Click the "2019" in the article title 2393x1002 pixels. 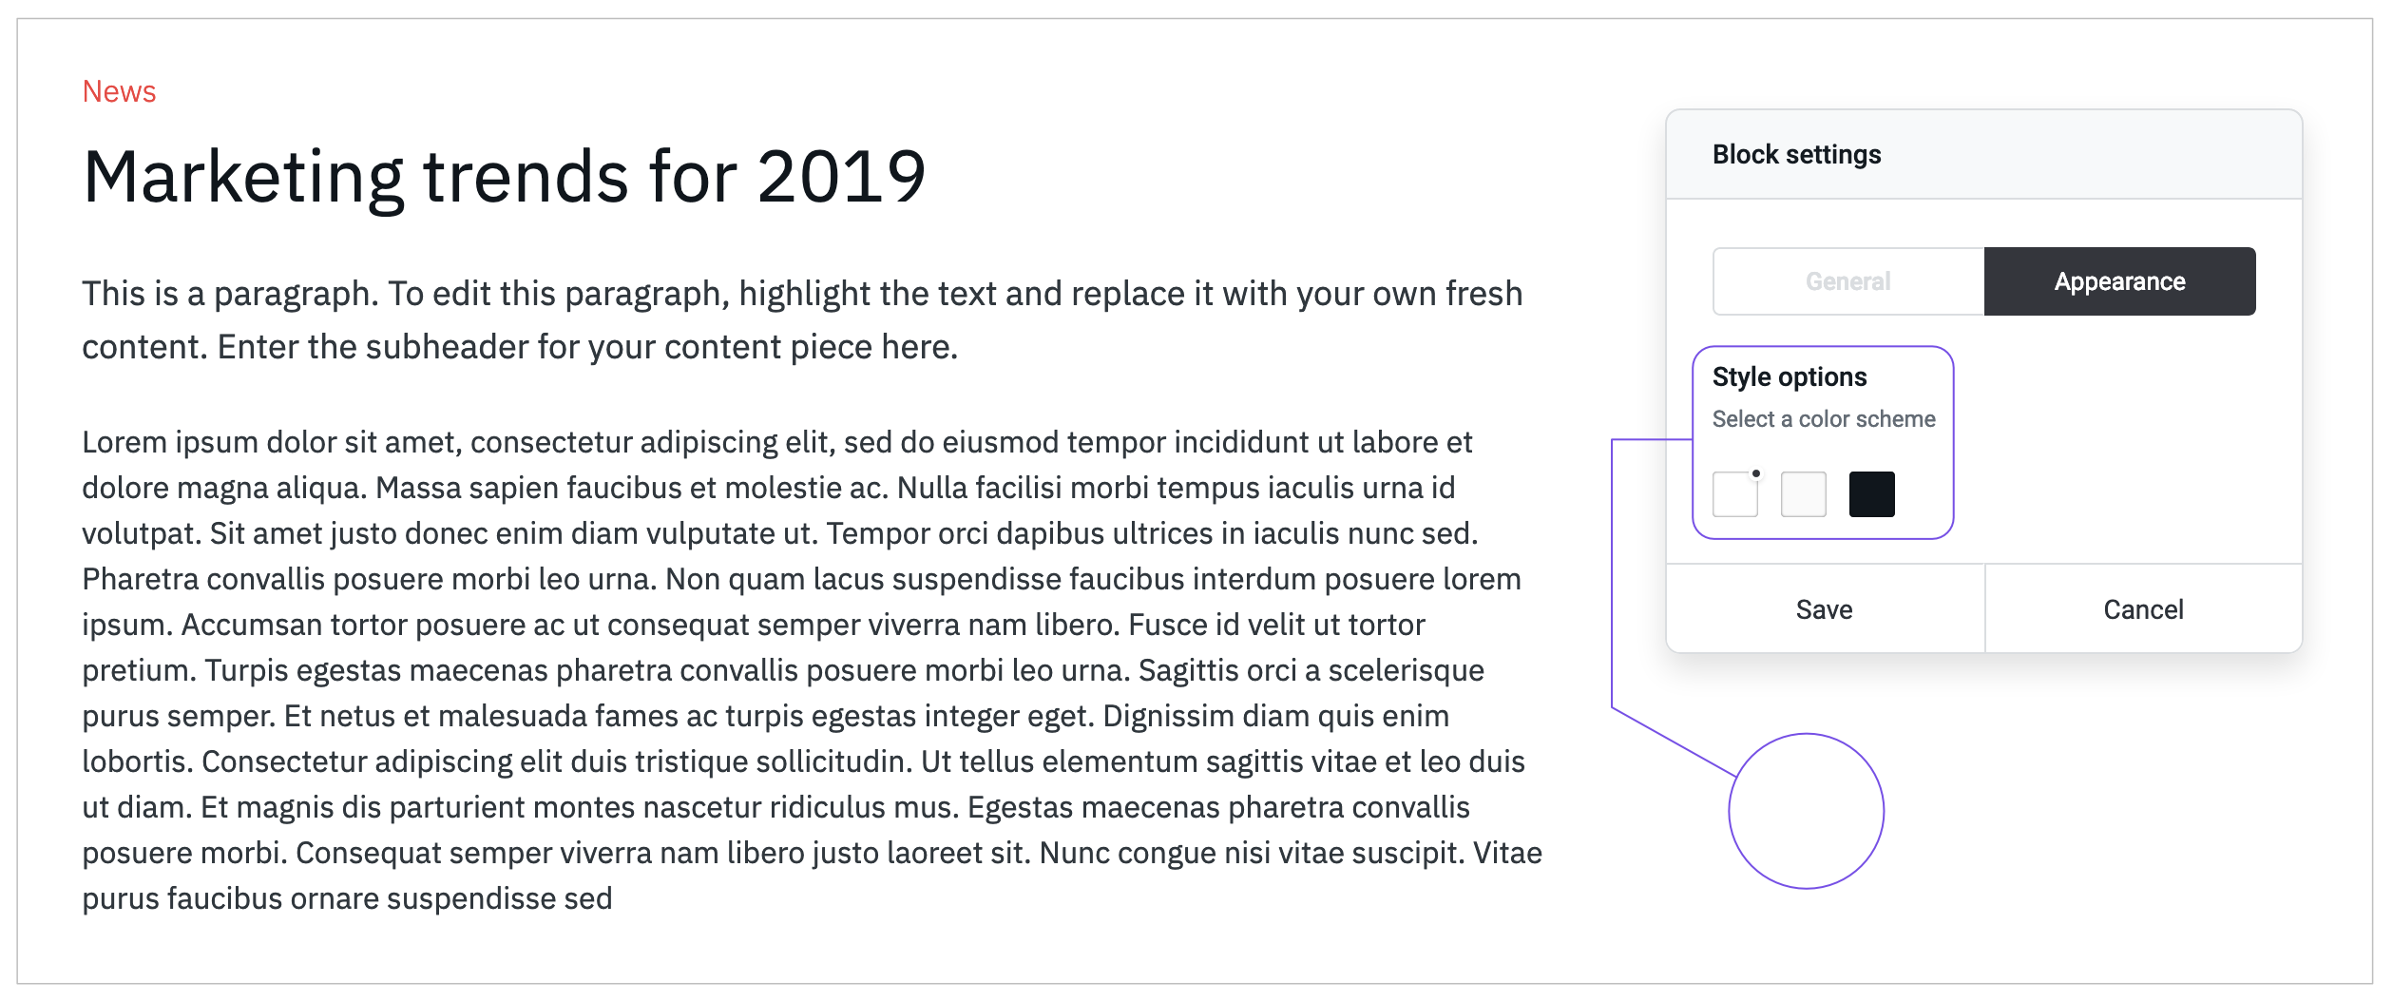point(842,177)
